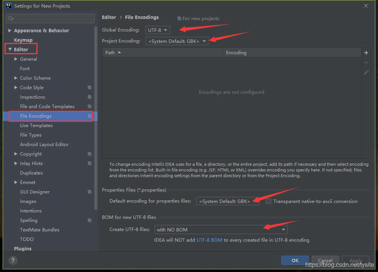
Task: Click the Editor breadcrumb
Action: [109, 17]
